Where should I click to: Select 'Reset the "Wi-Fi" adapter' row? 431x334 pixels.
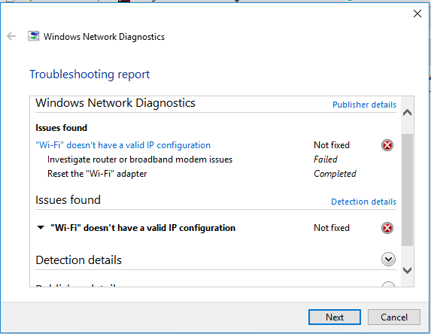coord(202,174)
